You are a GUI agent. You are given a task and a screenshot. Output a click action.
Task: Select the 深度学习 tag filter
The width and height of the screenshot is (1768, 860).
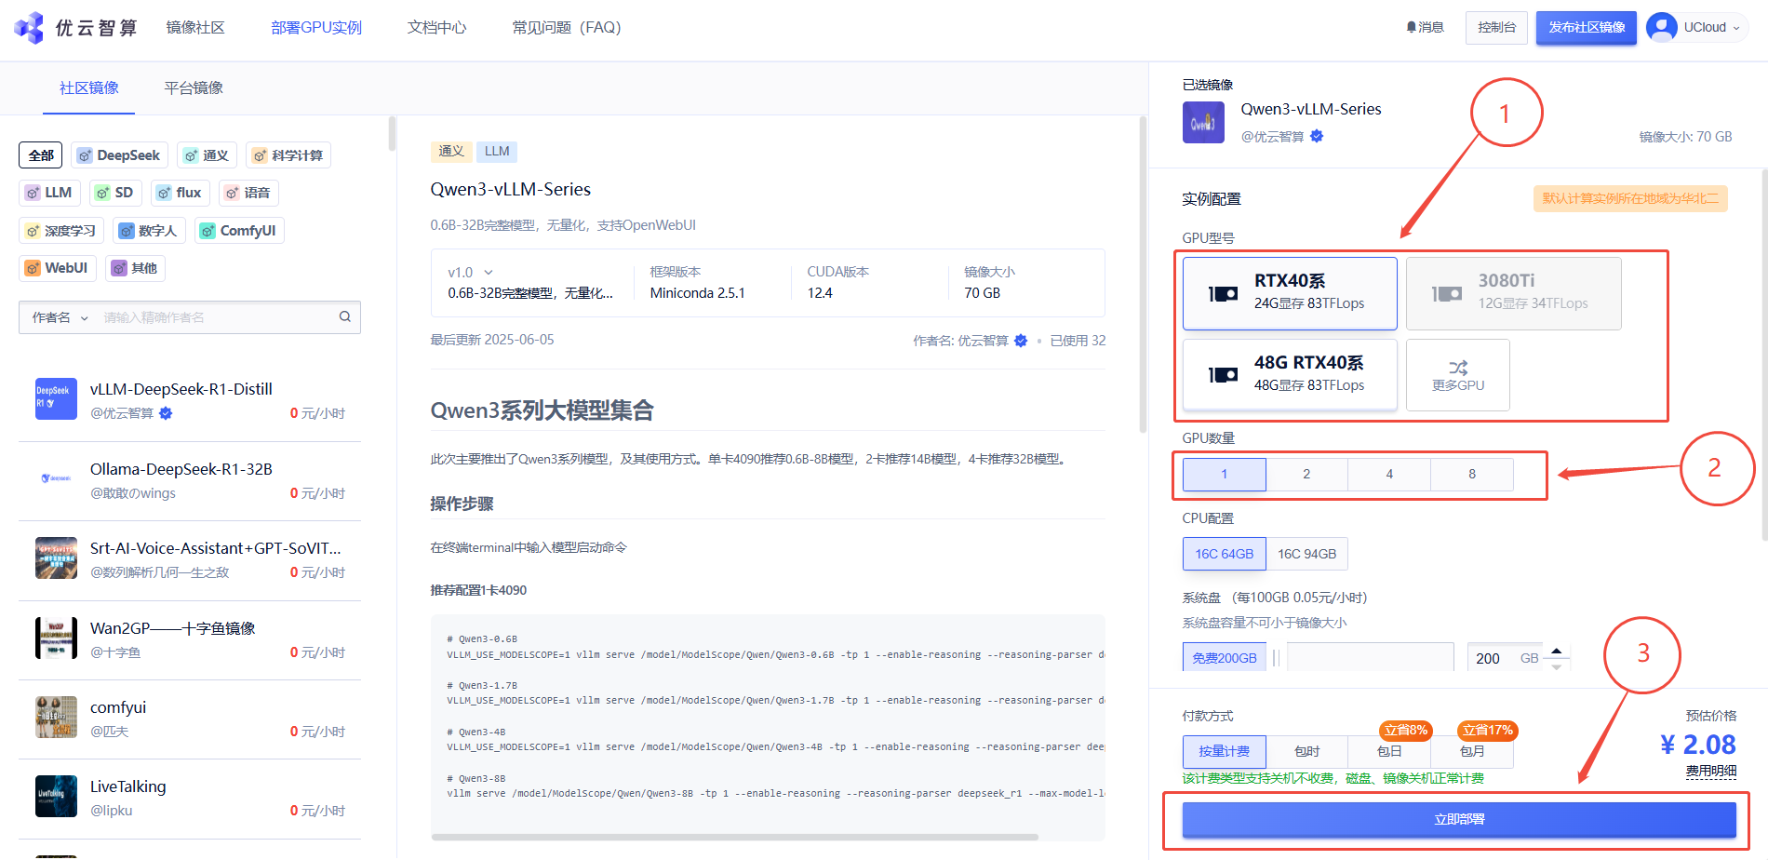[61, 231]
